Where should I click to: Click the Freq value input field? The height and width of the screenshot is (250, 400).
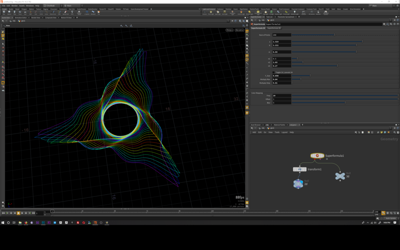281,96
